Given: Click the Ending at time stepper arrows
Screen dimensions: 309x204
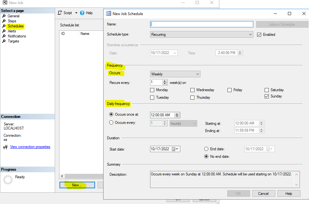Looking at the screenshot, I should (261, 130).
